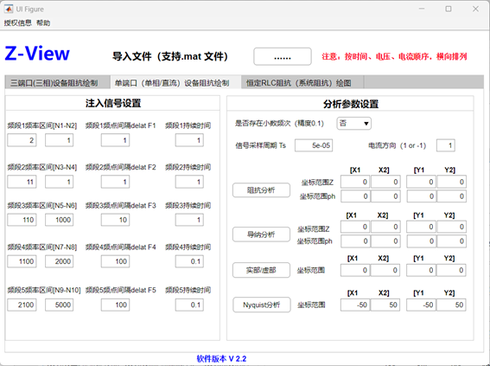Click 导纳分析 坐标范围Z Y1 field
Viewport: 490px width, 366px height.
click(421, 227)
